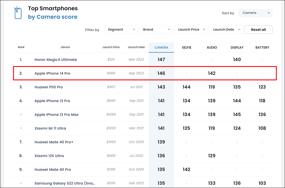
Task: Expand the Brand filter
Action: coord(156,30)
